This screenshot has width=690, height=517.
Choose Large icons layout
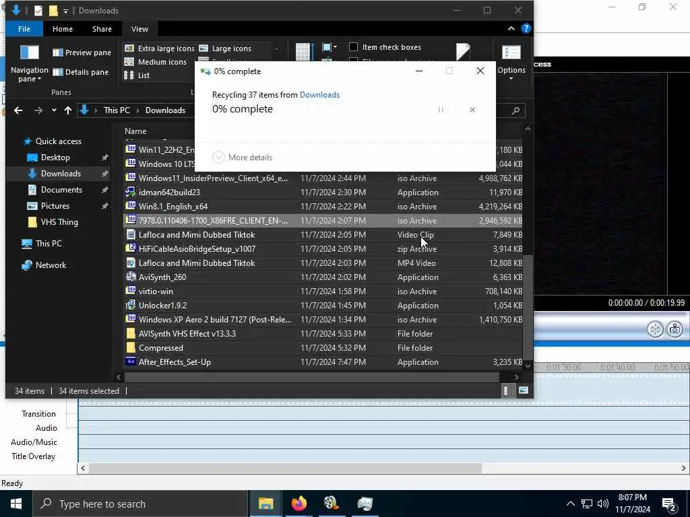click(x=225, y=48)
